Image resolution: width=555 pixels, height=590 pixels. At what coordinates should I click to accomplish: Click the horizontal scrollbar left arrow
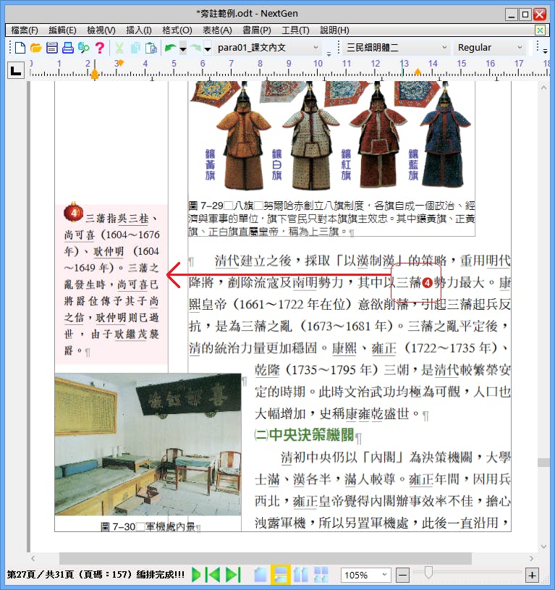click(33, 558)
